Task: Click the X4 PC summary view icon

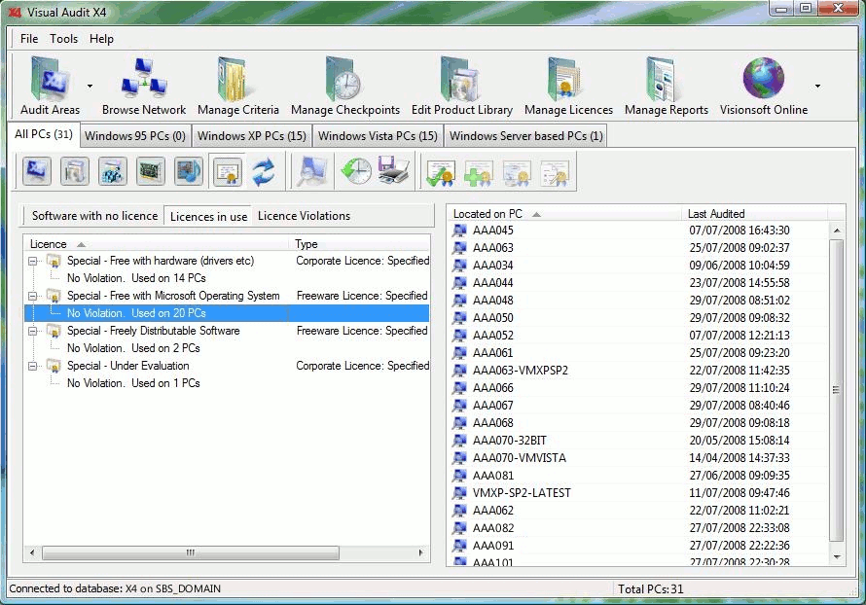Action: (x=37, y=171)
